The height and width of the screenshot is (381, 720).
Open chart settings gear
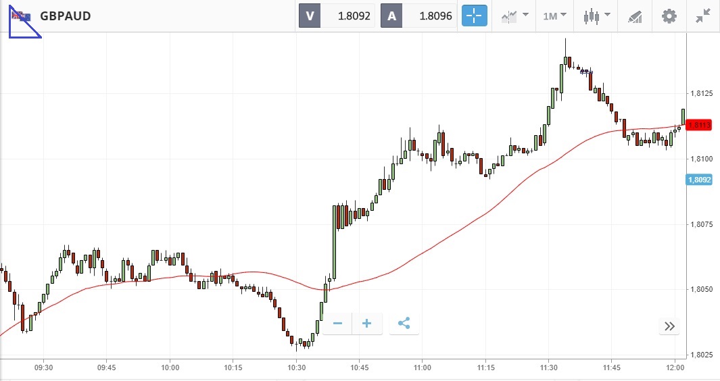click(669, 16)
